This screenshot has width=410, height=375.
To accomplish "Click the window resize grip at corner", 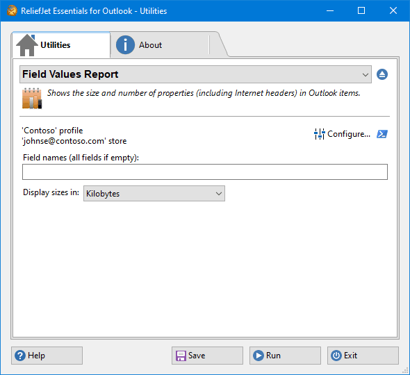I will pos(405,371).
